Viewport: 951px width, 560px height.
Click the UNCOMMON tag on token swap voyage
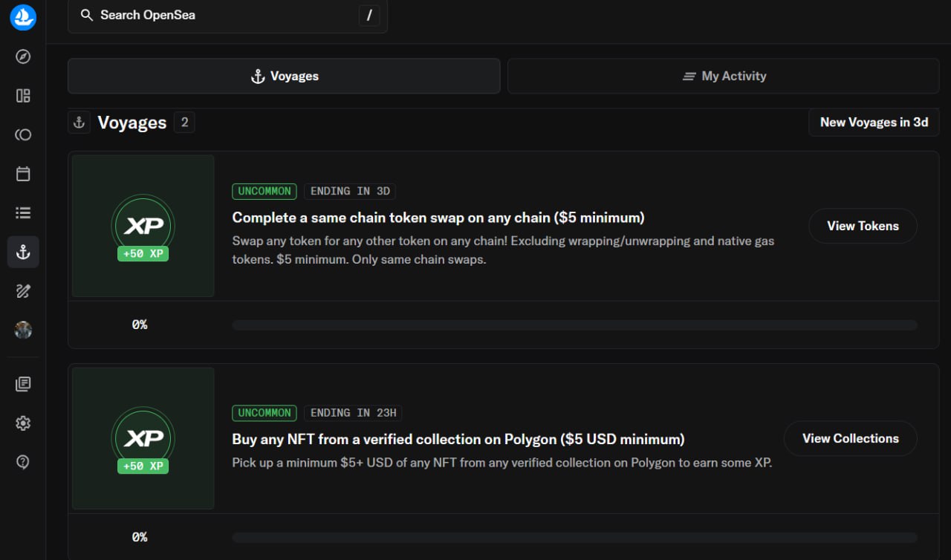[x=264, y=191]
